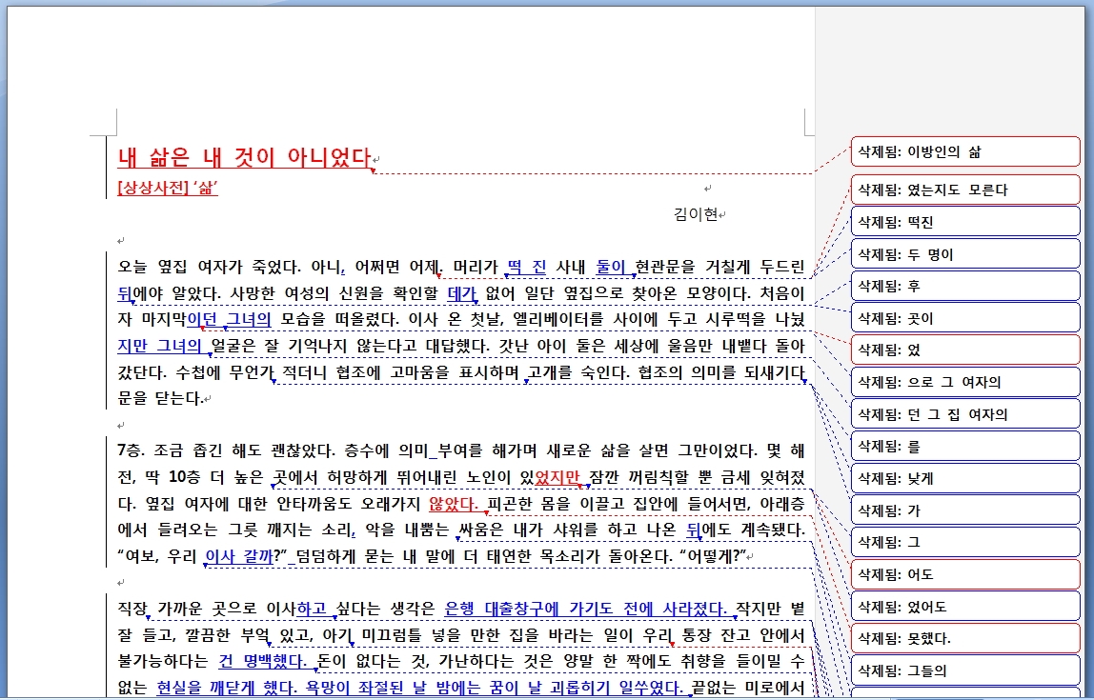The image size is (1094, 700).
Task: Click the '삭제됨: 곳이' revision balloon
Action: click(x=964, y=318)
